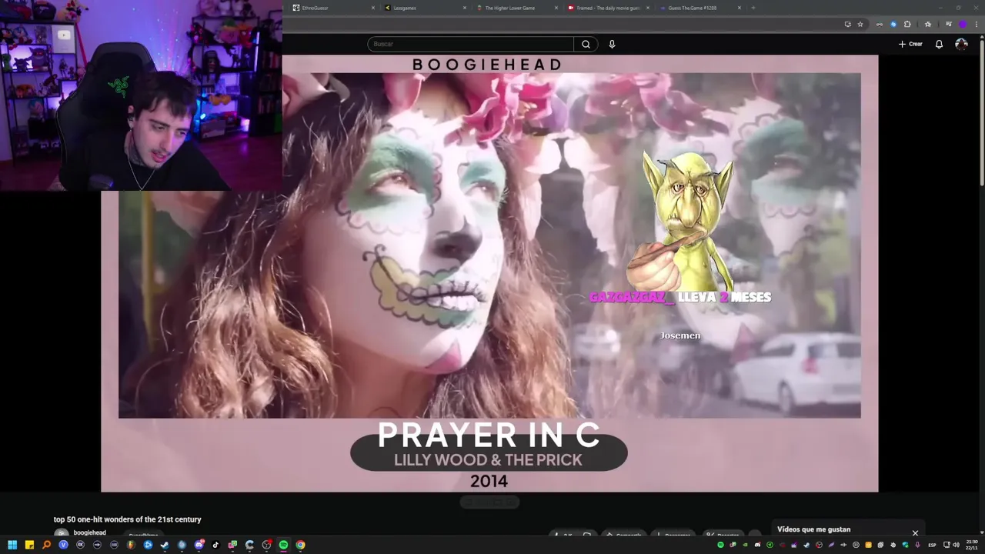Click the Crear button
985x554 pixels.
910,44
